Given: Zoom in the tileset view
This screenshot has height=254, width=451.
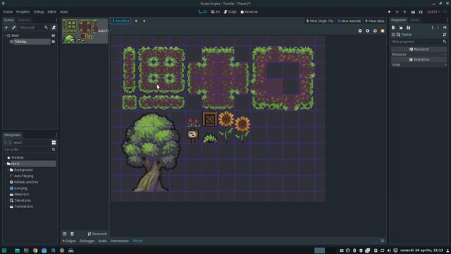Looking at the screenshot, I should tap(375, 31).
